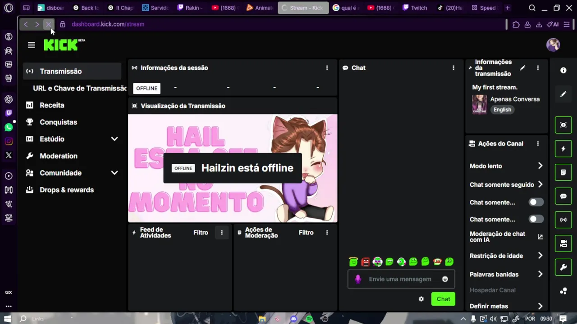
Task: Toggle moderation actions note icon in right rail
Action: [x=563, y=172]
